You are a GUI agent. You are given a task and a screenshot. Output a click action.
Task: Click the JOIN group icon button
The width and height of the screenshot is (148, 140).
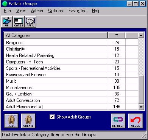click(11, 121)
